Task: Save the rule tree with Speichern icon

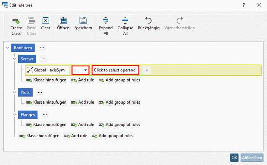Action: [x=83, y=20]
